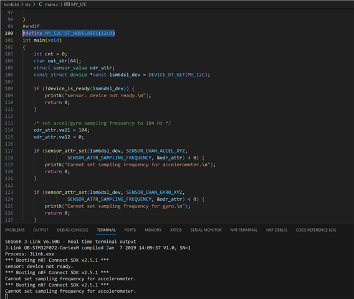Image resolution: width=354 pixels, height=299 pixels.
Task: Switch to the OUTPUT tab
Action: click(x=41, y=230)
